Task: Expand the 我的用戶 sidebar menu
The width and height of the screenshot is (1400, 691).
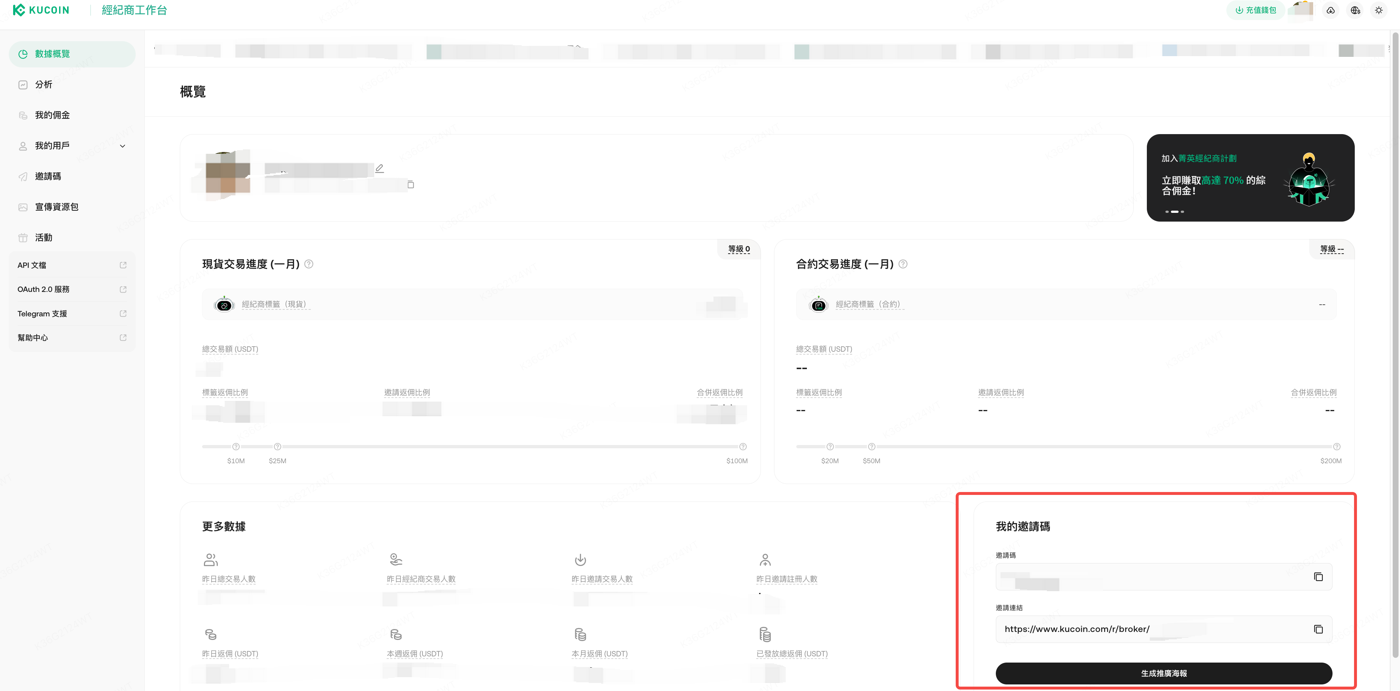Action: coord(122,146)
